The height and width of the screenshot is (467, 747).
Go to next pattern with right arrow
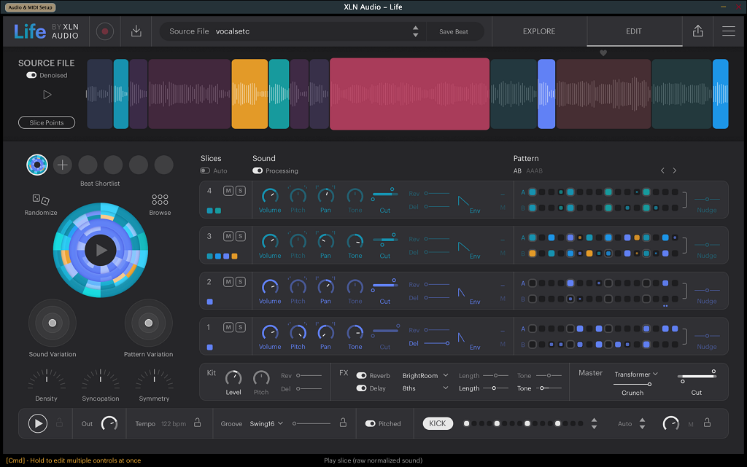tap(675, 170)
